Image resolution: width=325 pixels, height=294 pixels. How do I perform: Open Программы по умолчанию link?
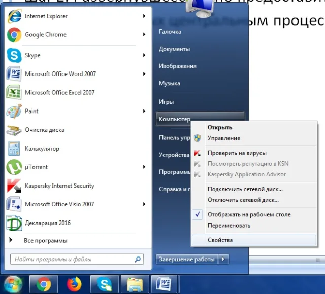tap(175, 172)
